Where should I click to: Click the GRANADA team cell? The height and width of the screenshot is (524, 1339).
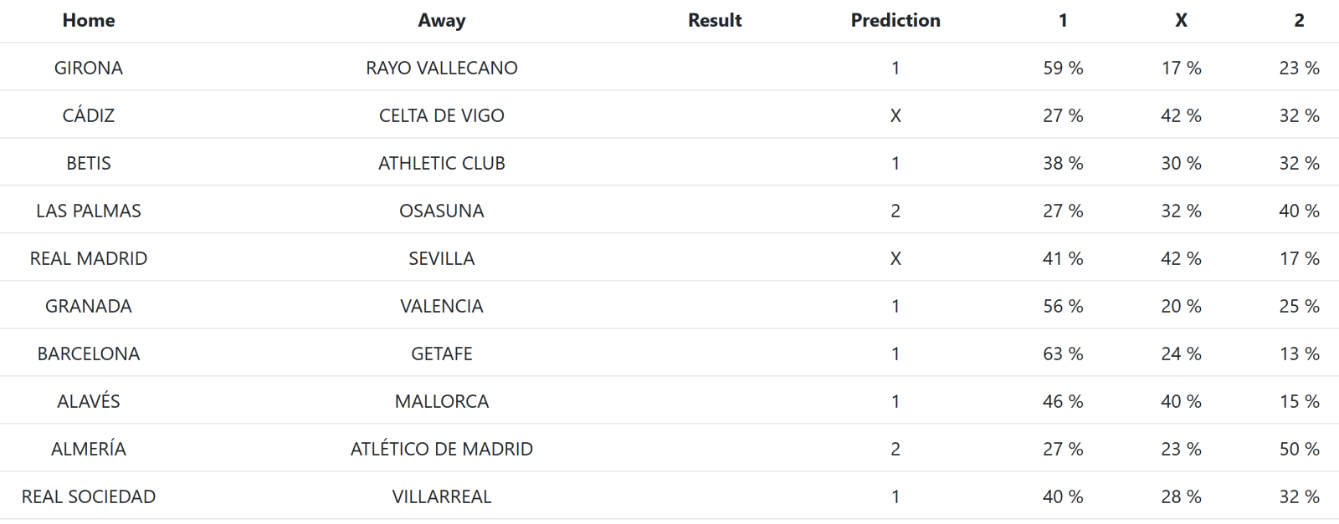(x=89, y=306)
